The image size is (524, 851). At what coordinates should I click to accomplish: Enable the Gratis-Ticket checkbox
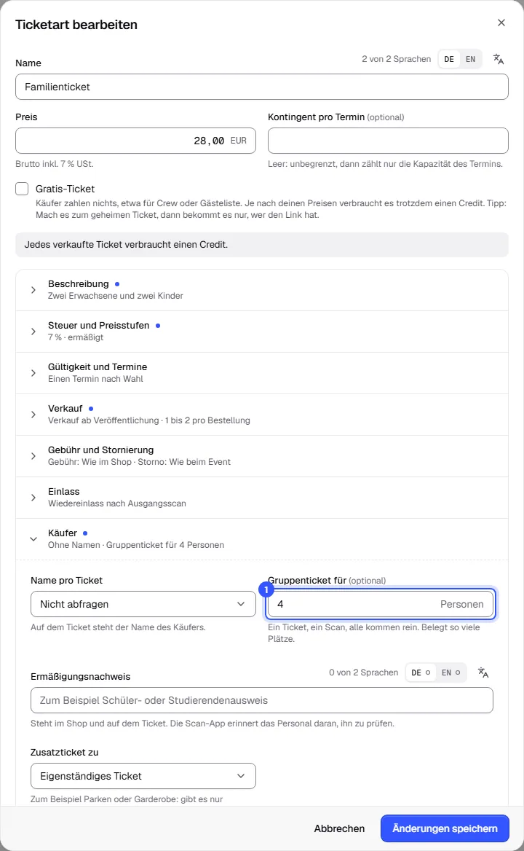(22, 189)
